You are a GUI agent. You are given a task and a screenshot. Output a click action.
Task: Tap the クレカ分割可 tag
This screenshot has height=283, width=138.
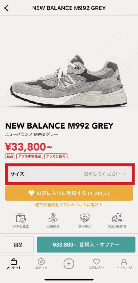coord(56,156)
